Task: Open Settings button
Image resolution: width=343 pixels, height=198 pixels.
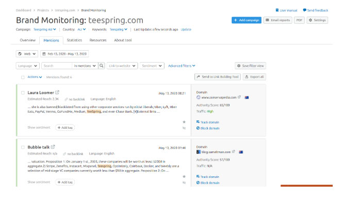Action: point(317,20)
